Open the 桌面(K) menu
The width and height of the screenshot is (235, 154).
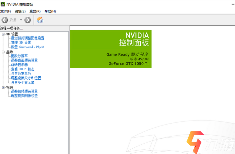pos(35,11)
